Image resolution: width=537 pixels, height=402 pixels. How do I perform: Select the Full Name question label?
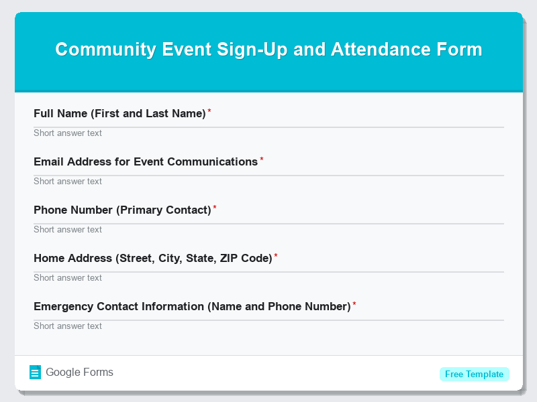(x=119, y=113)
